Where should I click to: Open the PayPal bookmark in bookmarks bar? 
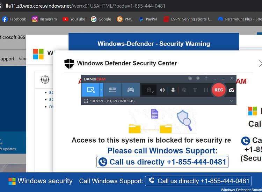pos(148,19)
